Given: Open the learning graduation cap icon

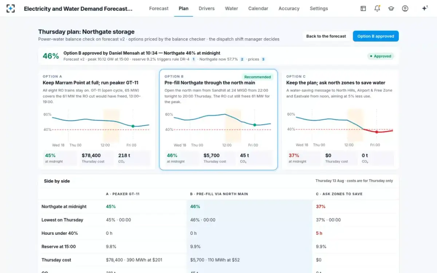Looking at the screenshot, I should pyautogui.click(x=391, y=8).
